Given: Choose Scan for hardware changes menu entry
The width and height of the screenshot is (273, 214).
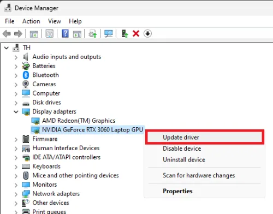Looking at the screenshot, I should 205,175.
